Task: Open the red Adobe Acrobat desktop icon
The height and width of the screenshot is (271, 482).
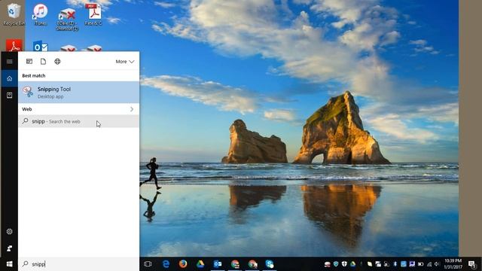Action: click(x=14, y=45)
